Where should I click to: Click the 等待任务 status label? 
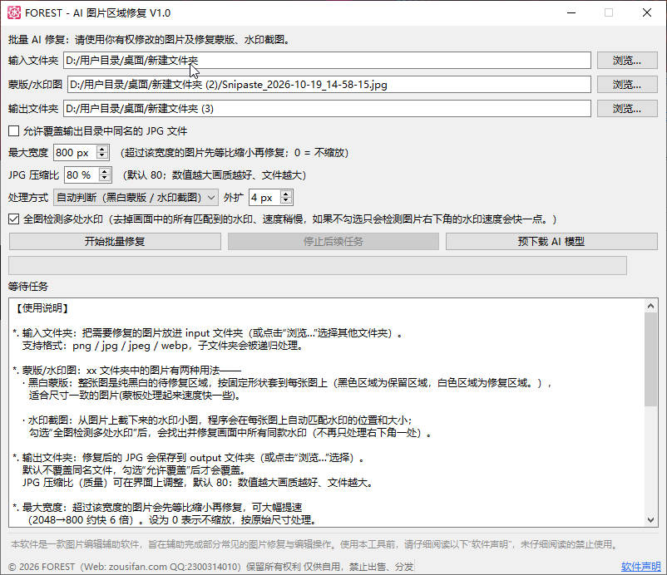click(x=28, y=287)
